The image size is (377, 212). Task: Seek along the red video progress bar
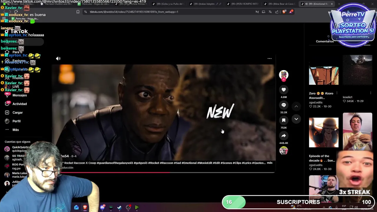click(x=163, y=173)
